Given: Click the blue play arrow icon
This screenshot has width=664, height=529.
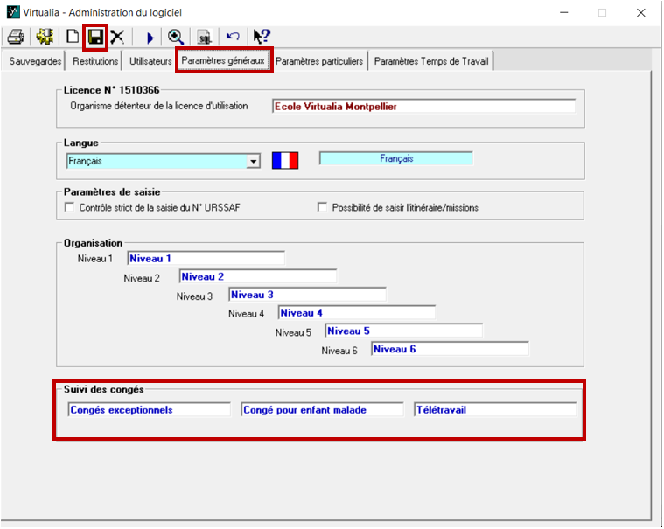Looking at the screenshot, I should (x=150, y=37).
